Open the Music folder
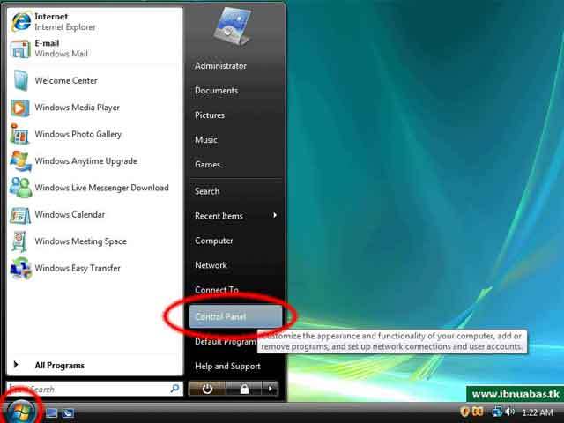Screen dimensions: 564x423 205,139
